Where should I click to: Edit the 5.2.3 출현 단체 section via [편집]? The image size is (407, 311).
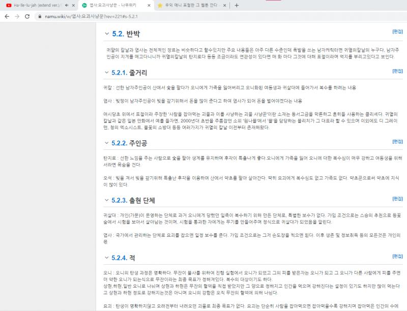click(397, 199)
